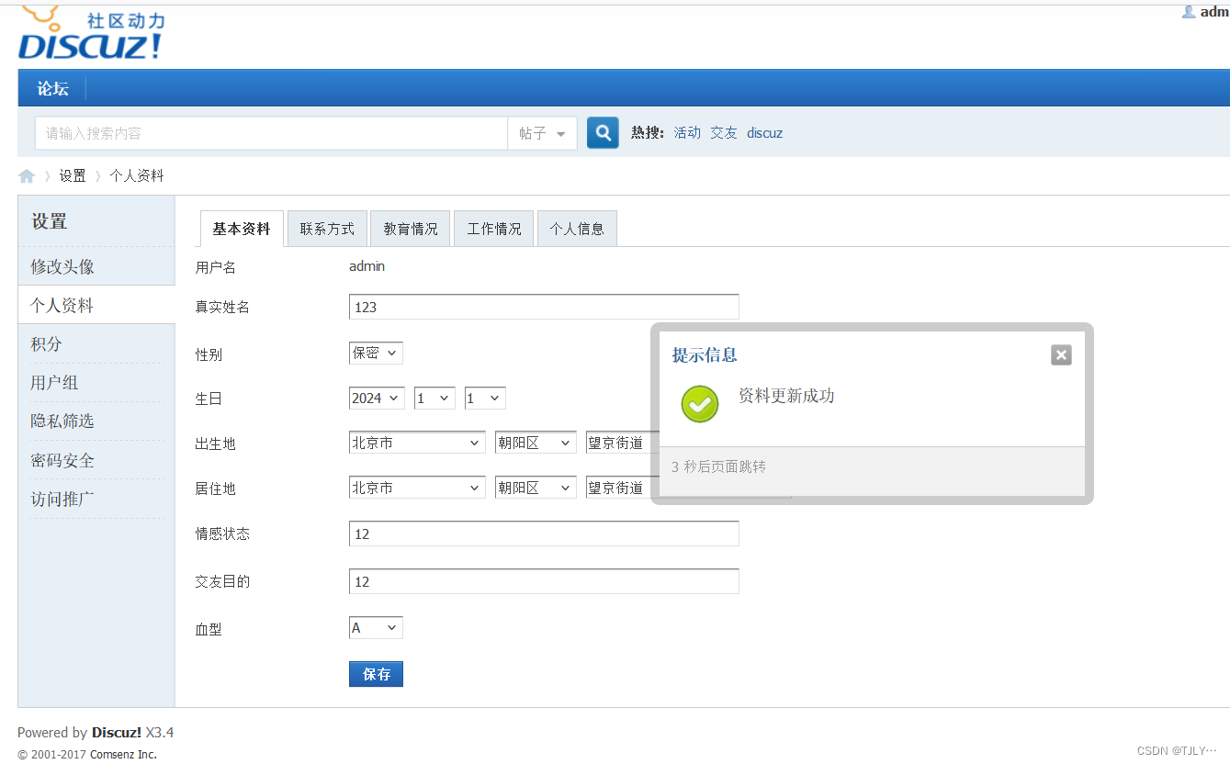The width and height of the screenshot is (1230, 764).
Task: Switch to the 联系方式 tab
Action: point(327,228)
